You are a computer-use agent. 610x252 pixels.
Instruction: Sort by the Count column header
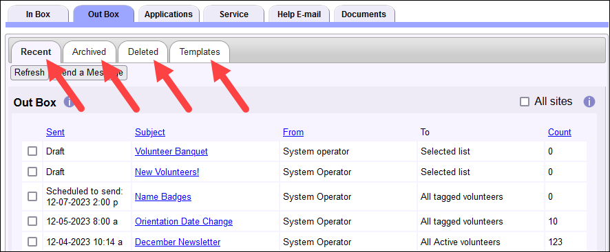coord(560,132)
